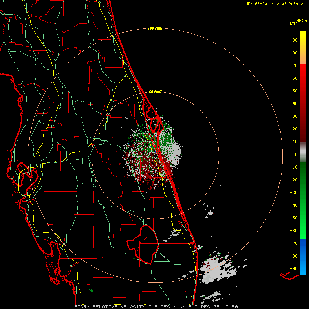Click the 10 value on the velocity scale
The width and height of the screenshot is (309, 309).
click(295, 142)
